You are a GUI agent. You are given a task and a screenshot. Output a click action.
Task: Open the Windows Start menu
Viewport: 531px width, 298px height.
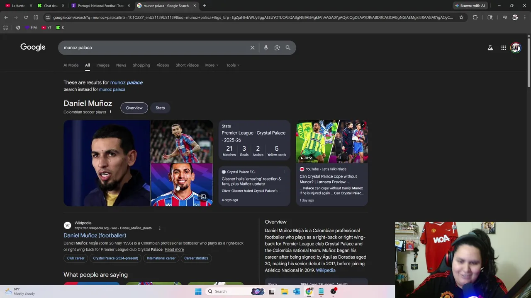[198, 291]
